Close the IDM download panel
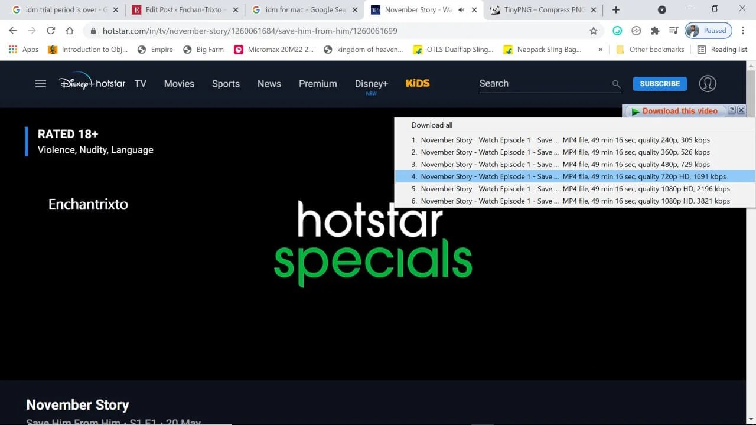Screen dimensions: 756x425 (x=741, y=110)
